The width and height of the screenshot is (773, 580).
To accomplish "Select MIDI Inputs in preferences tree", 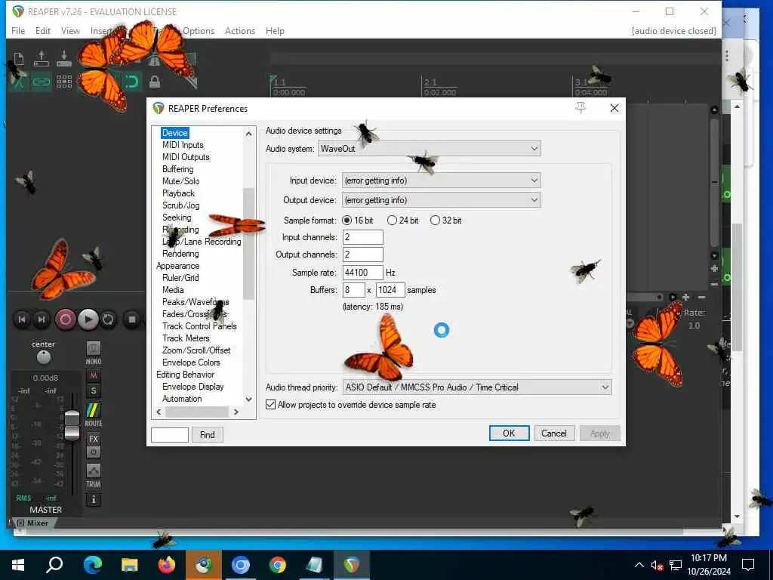I will point(183,145).
